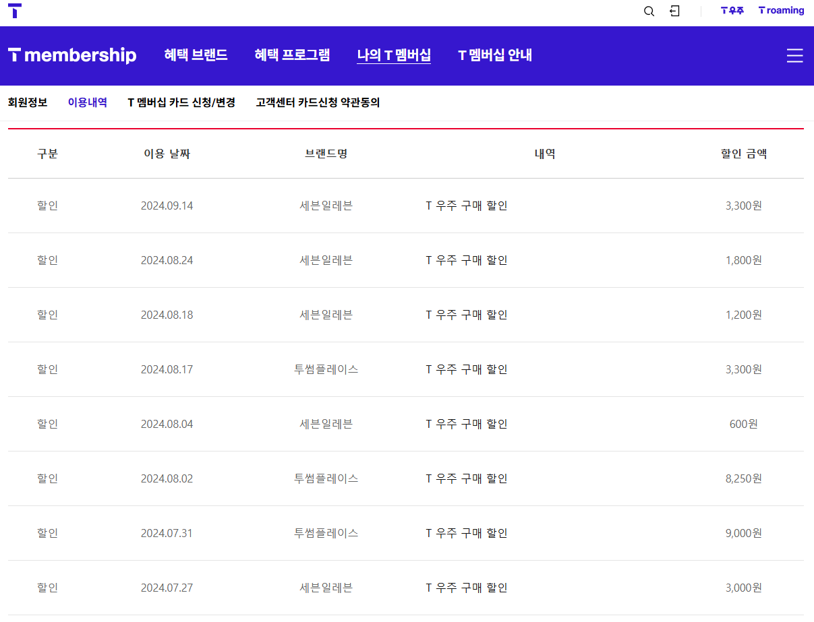
Task: Click the 1,200원 discount amount
Action: click(743, 315)
